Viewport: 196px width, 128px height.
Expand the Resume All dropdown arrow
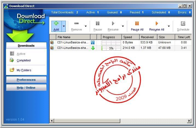[169, 26]
